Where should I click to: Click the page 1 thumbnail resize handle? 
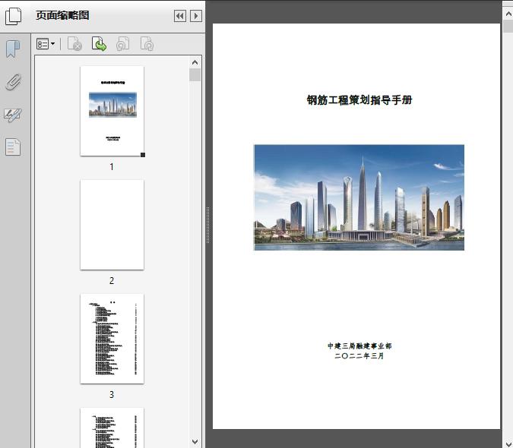pyautogui.click(x=143, y=155)
